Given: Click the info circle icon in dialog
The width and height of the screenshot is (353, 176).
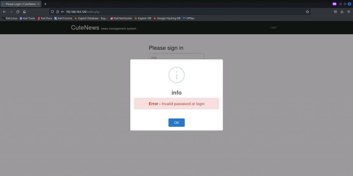Looking at the screenshot, I should [x=176, y=75].
